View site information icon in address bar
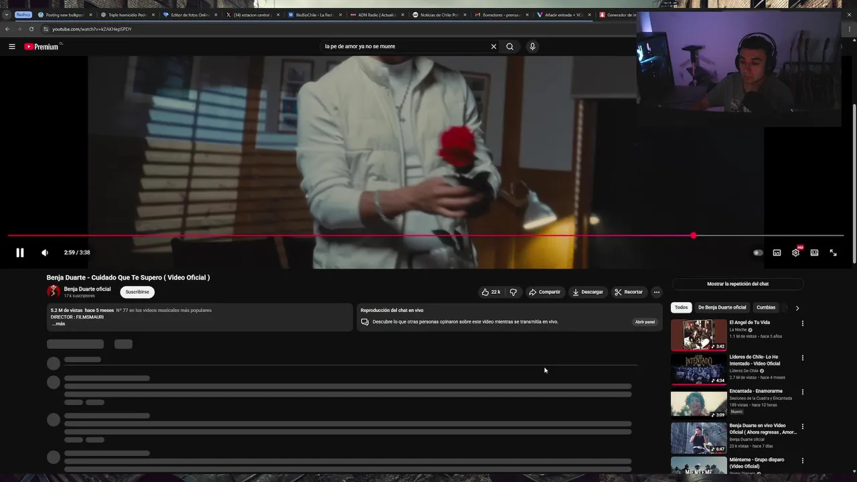857x482 pixels. 46,29
